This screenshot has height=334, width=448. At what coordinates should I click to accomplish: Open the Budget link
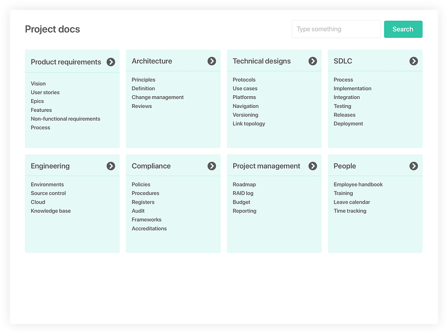point(241,202)
